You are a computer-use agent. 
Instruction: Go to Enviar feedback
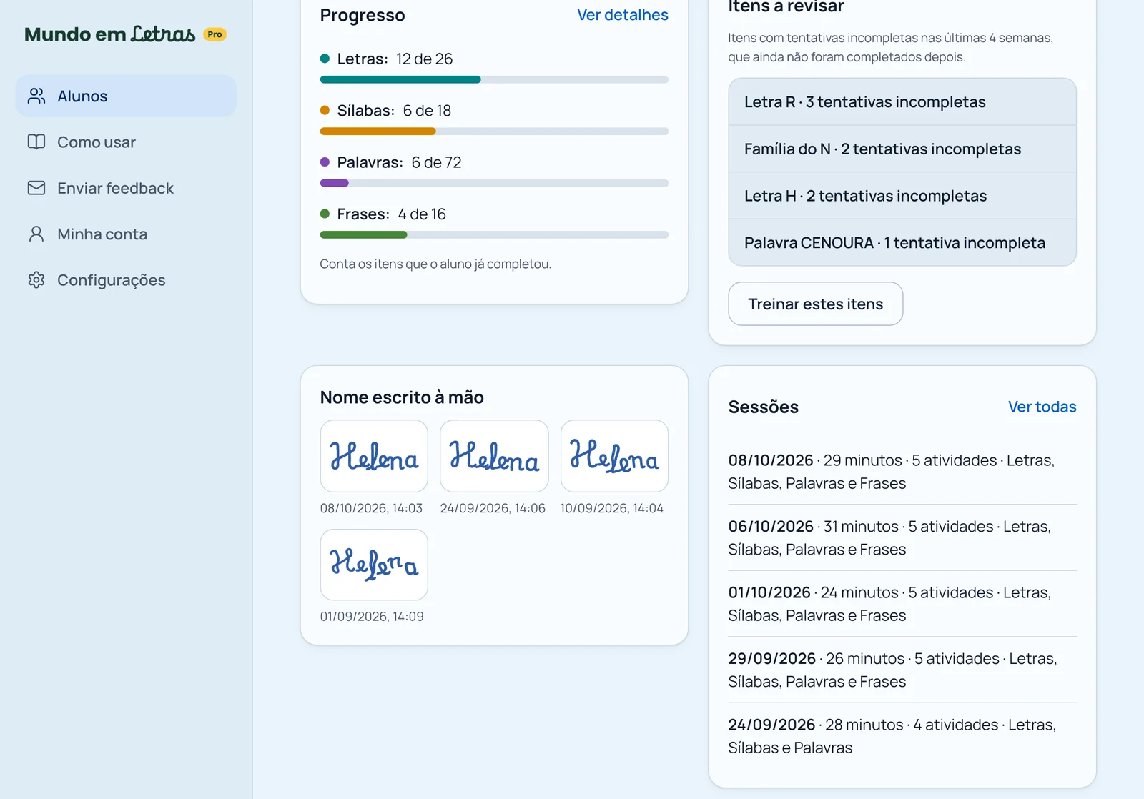pyautogui.click(x=126, y=188)
